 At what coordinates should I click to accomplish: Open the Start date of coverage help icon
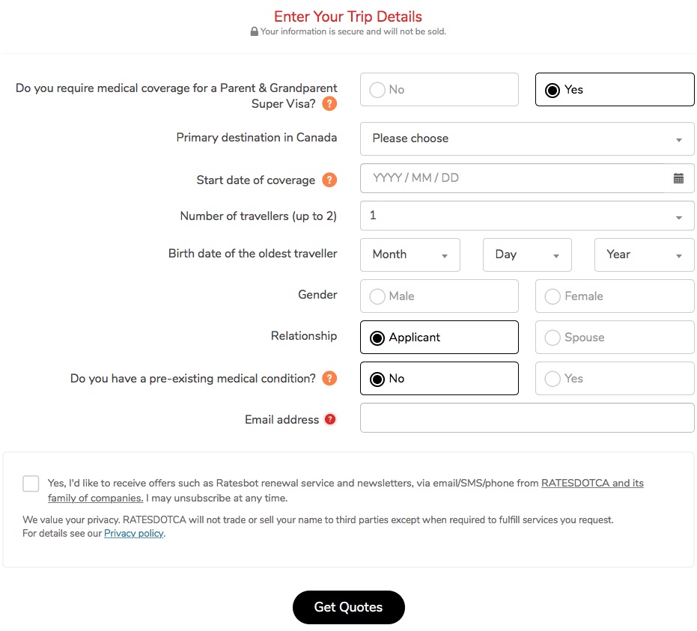pyautogui.click(x=329, y=180)
